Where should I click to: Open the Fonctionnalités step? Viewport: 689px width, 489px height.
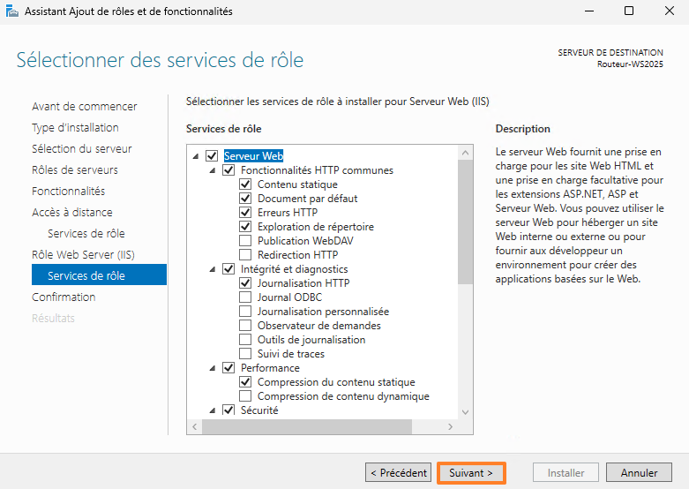(69, 191)
